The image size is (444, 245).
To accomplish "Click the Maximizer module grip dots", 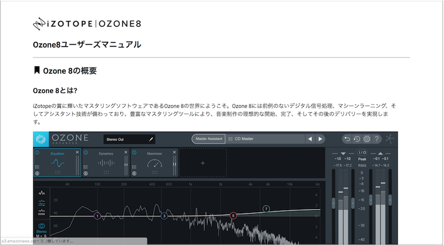I will click(x=155, y=172).
